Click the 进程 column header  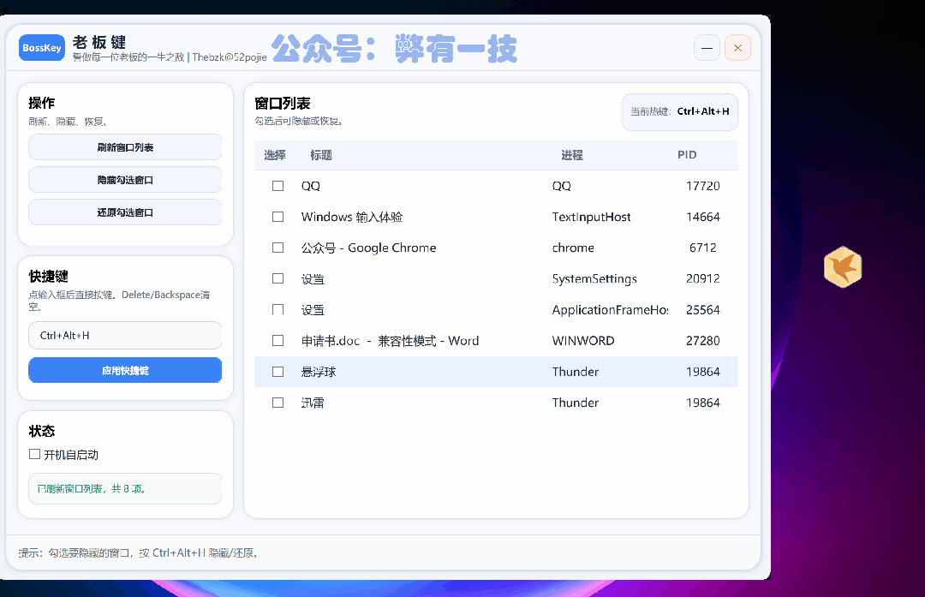point(571,155)
